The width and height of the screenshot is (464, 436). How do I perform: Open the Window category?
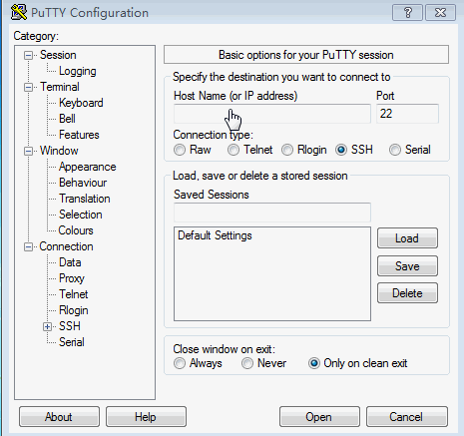point(59,151)
